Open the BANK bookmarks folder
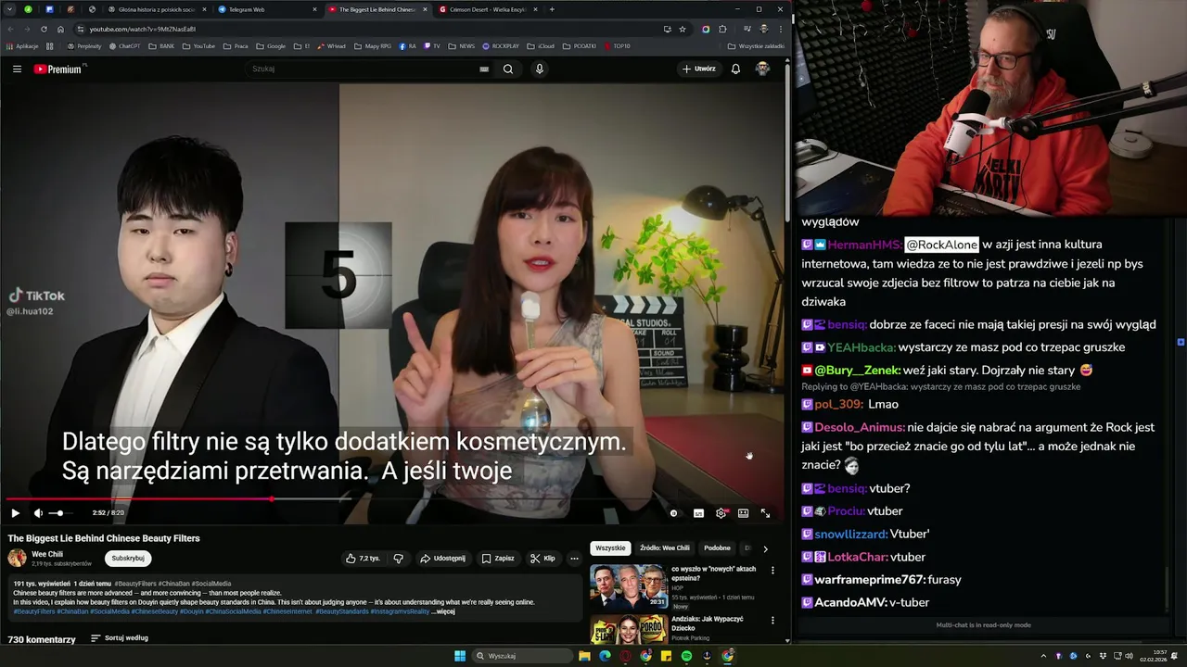Screen dimensions: 1187x667 pyautogui.click(x=161, y=45)
